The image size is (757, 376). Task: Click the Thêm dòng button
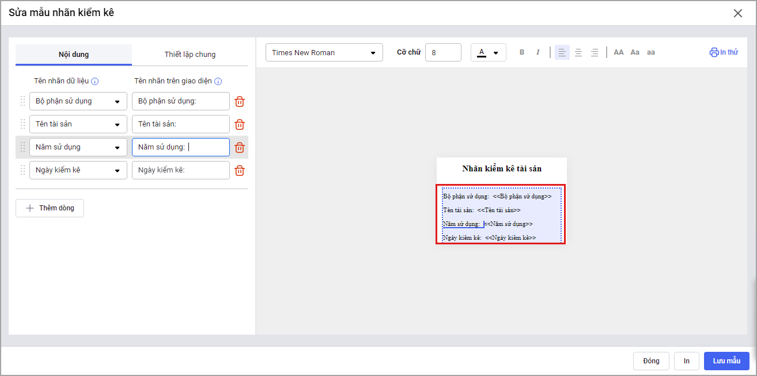[50, 208]
